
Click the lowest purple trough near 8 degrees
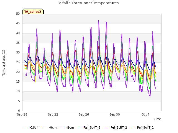click(150, 96)
